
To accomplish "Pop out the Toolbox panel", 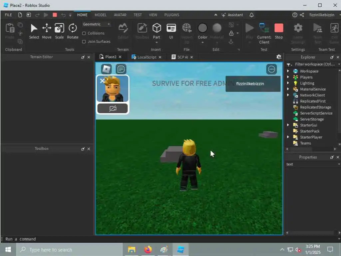I will click(83, 149).
